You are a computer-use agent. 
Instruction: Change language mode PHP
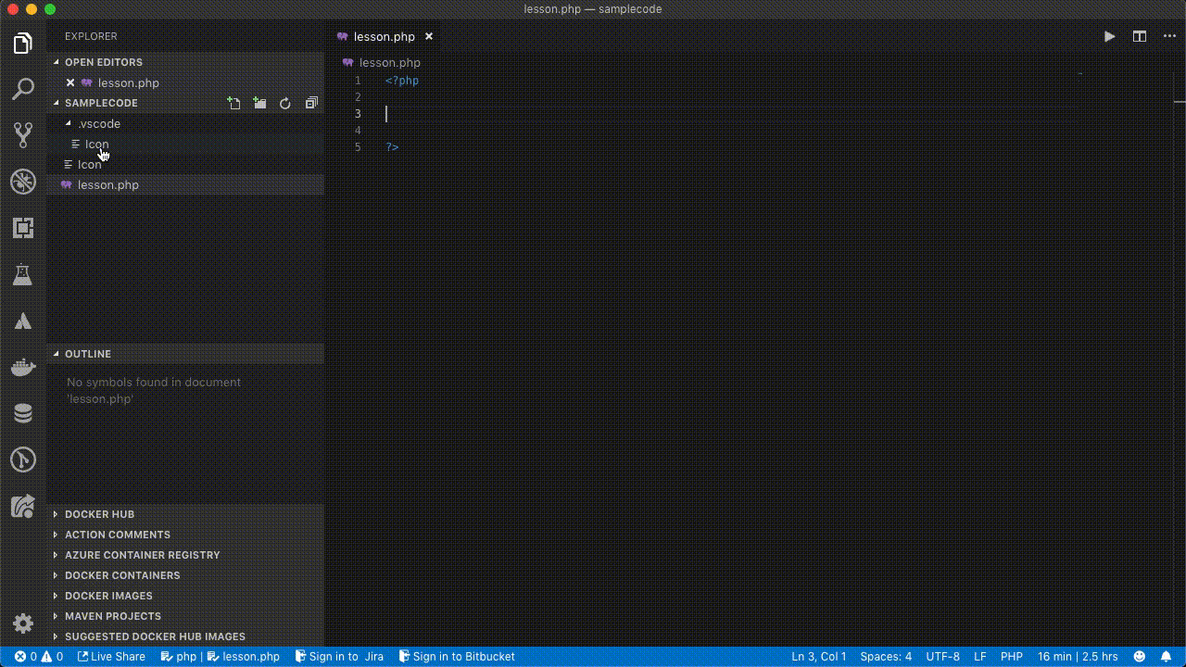click(x=1012, y=657)
